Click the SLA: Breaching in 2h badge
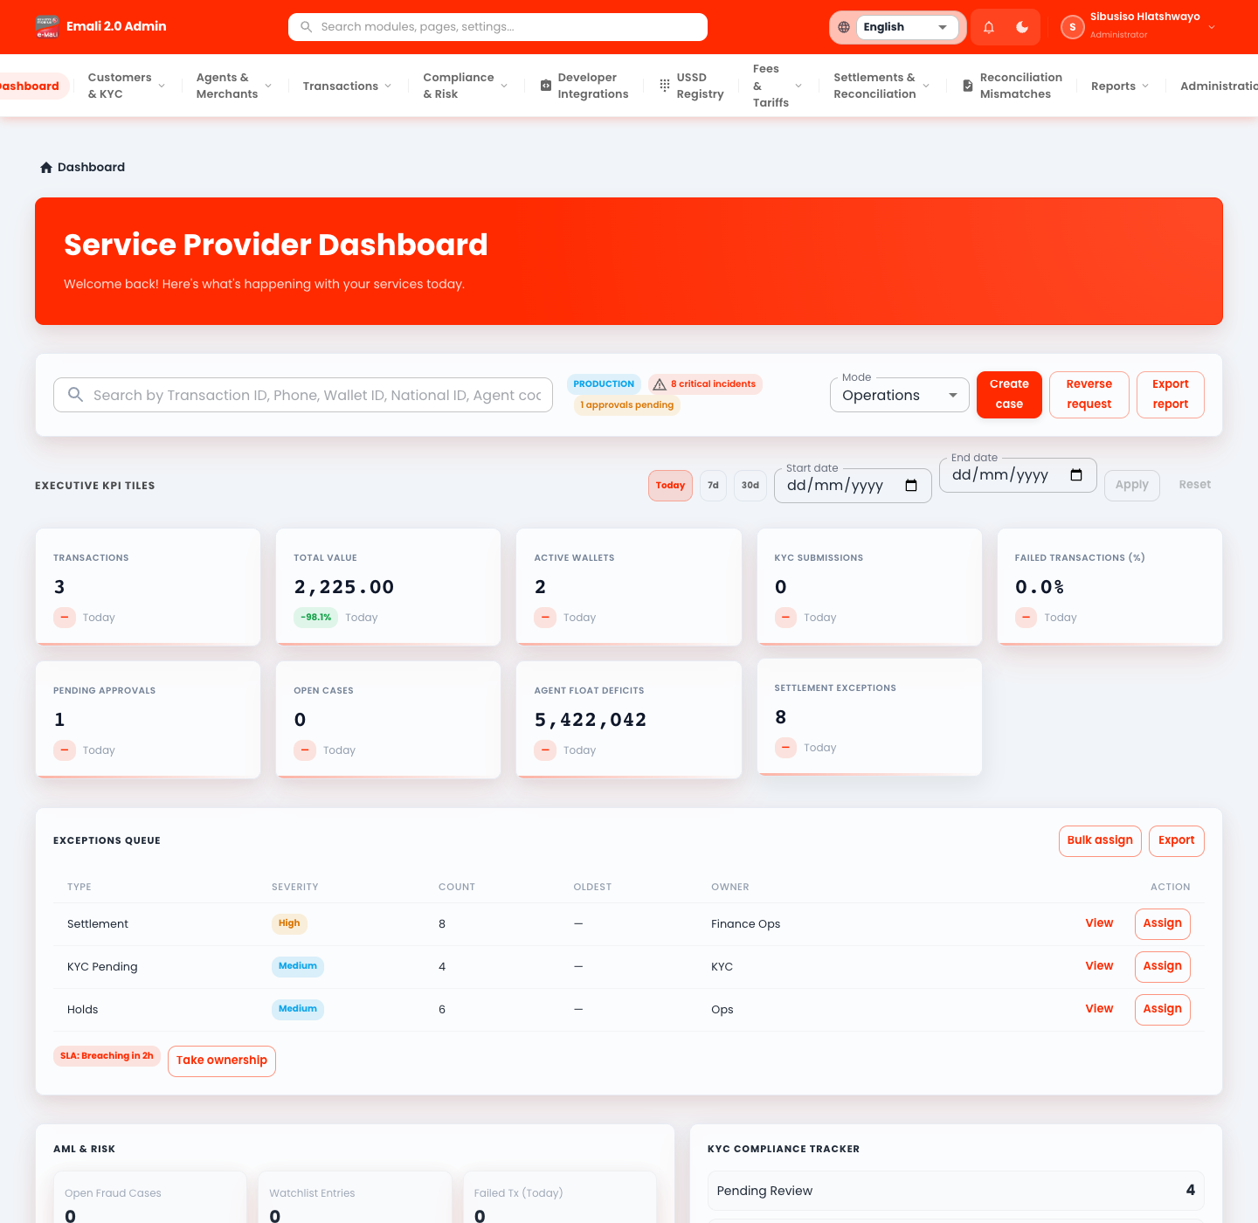 pos(107,1056)
